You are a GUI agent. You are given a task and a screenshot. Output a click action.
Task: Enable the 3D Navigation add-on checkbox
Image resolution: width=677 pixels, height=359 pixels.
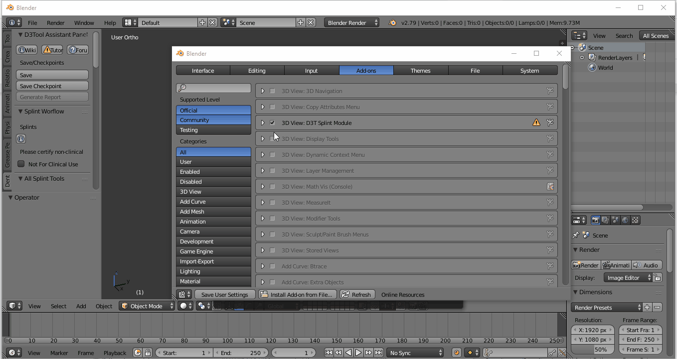click(272, 91)
